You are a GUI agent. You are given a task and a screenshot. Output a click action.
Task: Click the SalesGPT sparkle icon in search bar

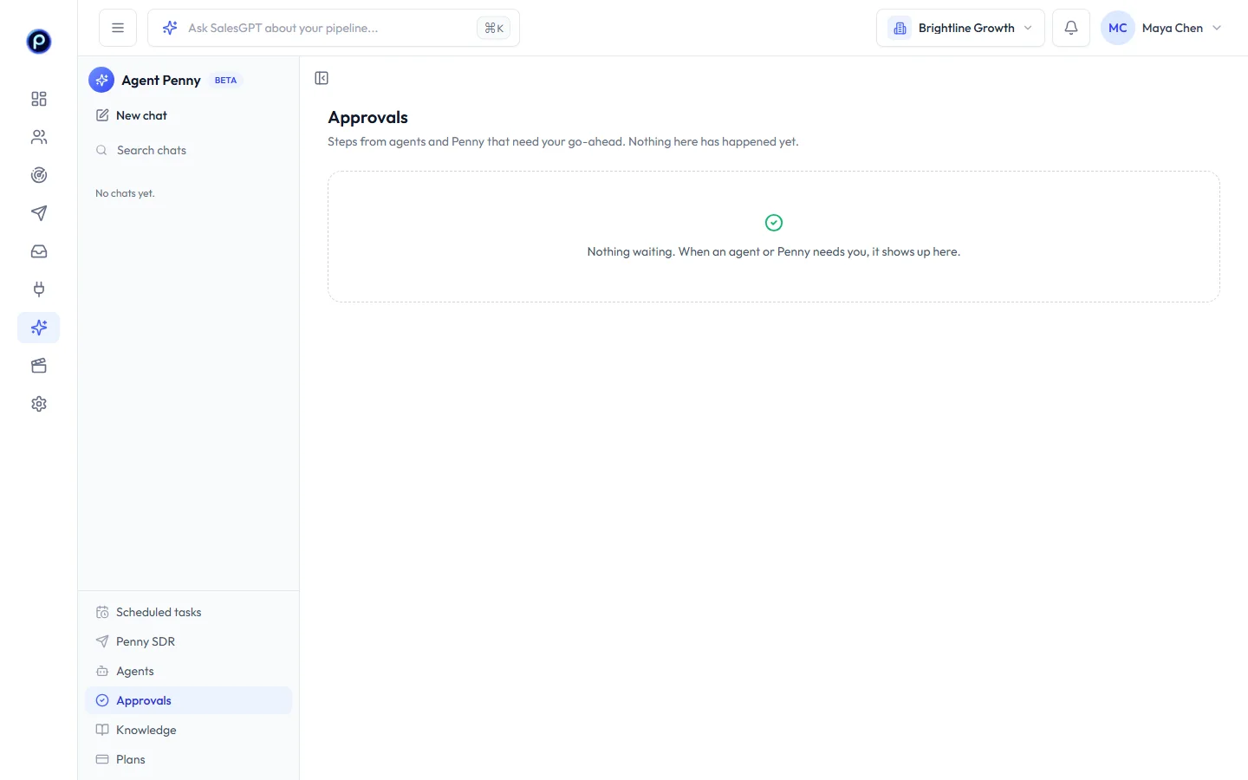170,28
